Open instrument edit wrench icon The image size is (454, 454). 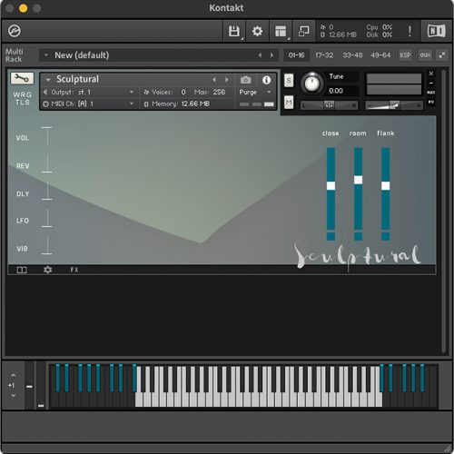tap(22, 78)
